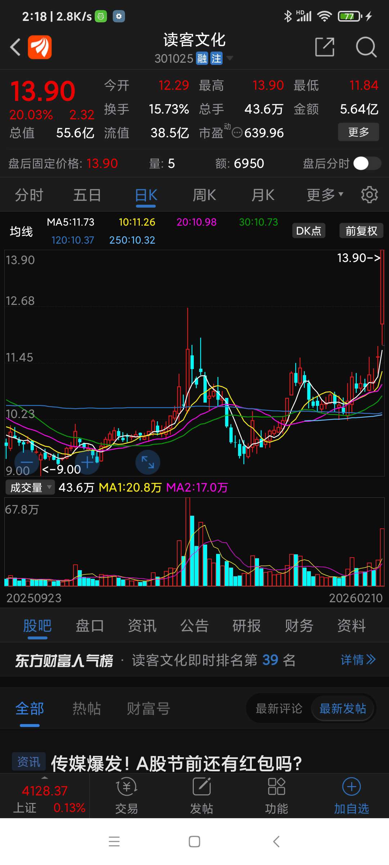The width and height of the screenshot is (389, 865).
Task: Select the 热帖 posts filter
Action: [x=86, y=708]
